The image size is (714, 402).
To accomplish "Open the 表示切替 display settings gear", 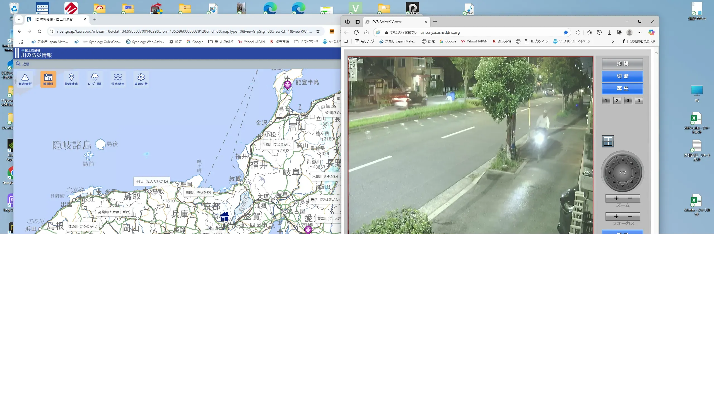I will tap(141, 79).
